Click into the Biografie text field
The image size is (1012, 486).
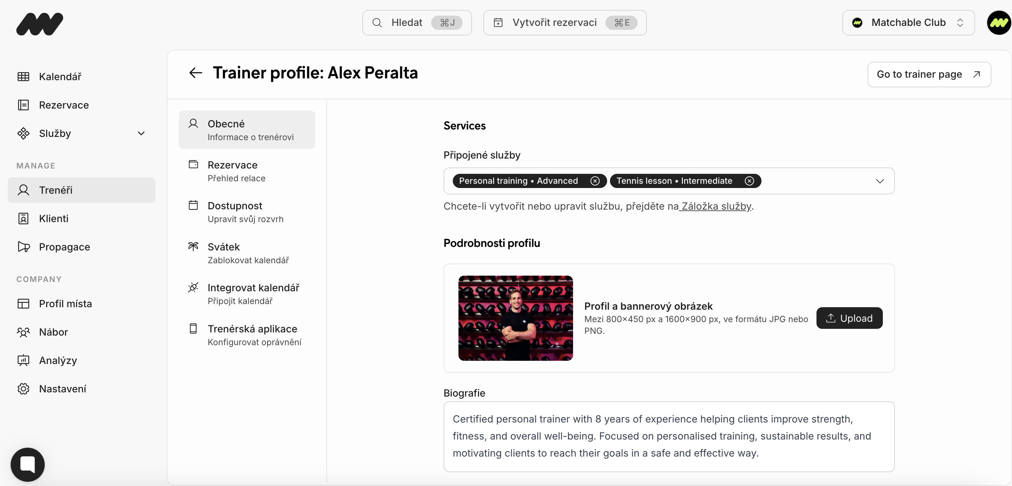[x=669, y=436]
